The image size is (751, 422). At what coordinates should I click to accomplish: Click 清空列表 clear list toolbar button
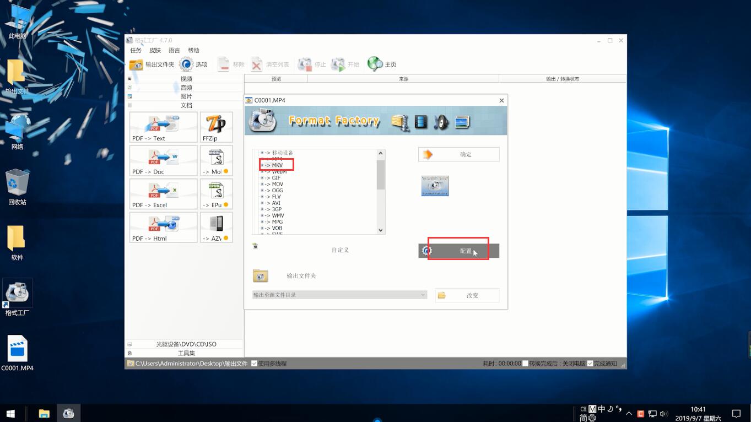click(269, 64)
